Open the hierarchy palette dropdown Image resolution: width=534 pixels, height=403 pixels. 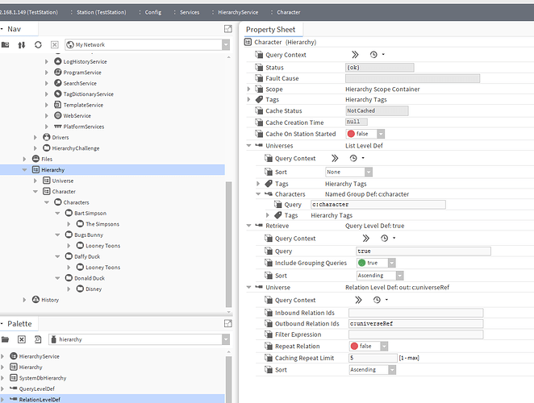138,339
